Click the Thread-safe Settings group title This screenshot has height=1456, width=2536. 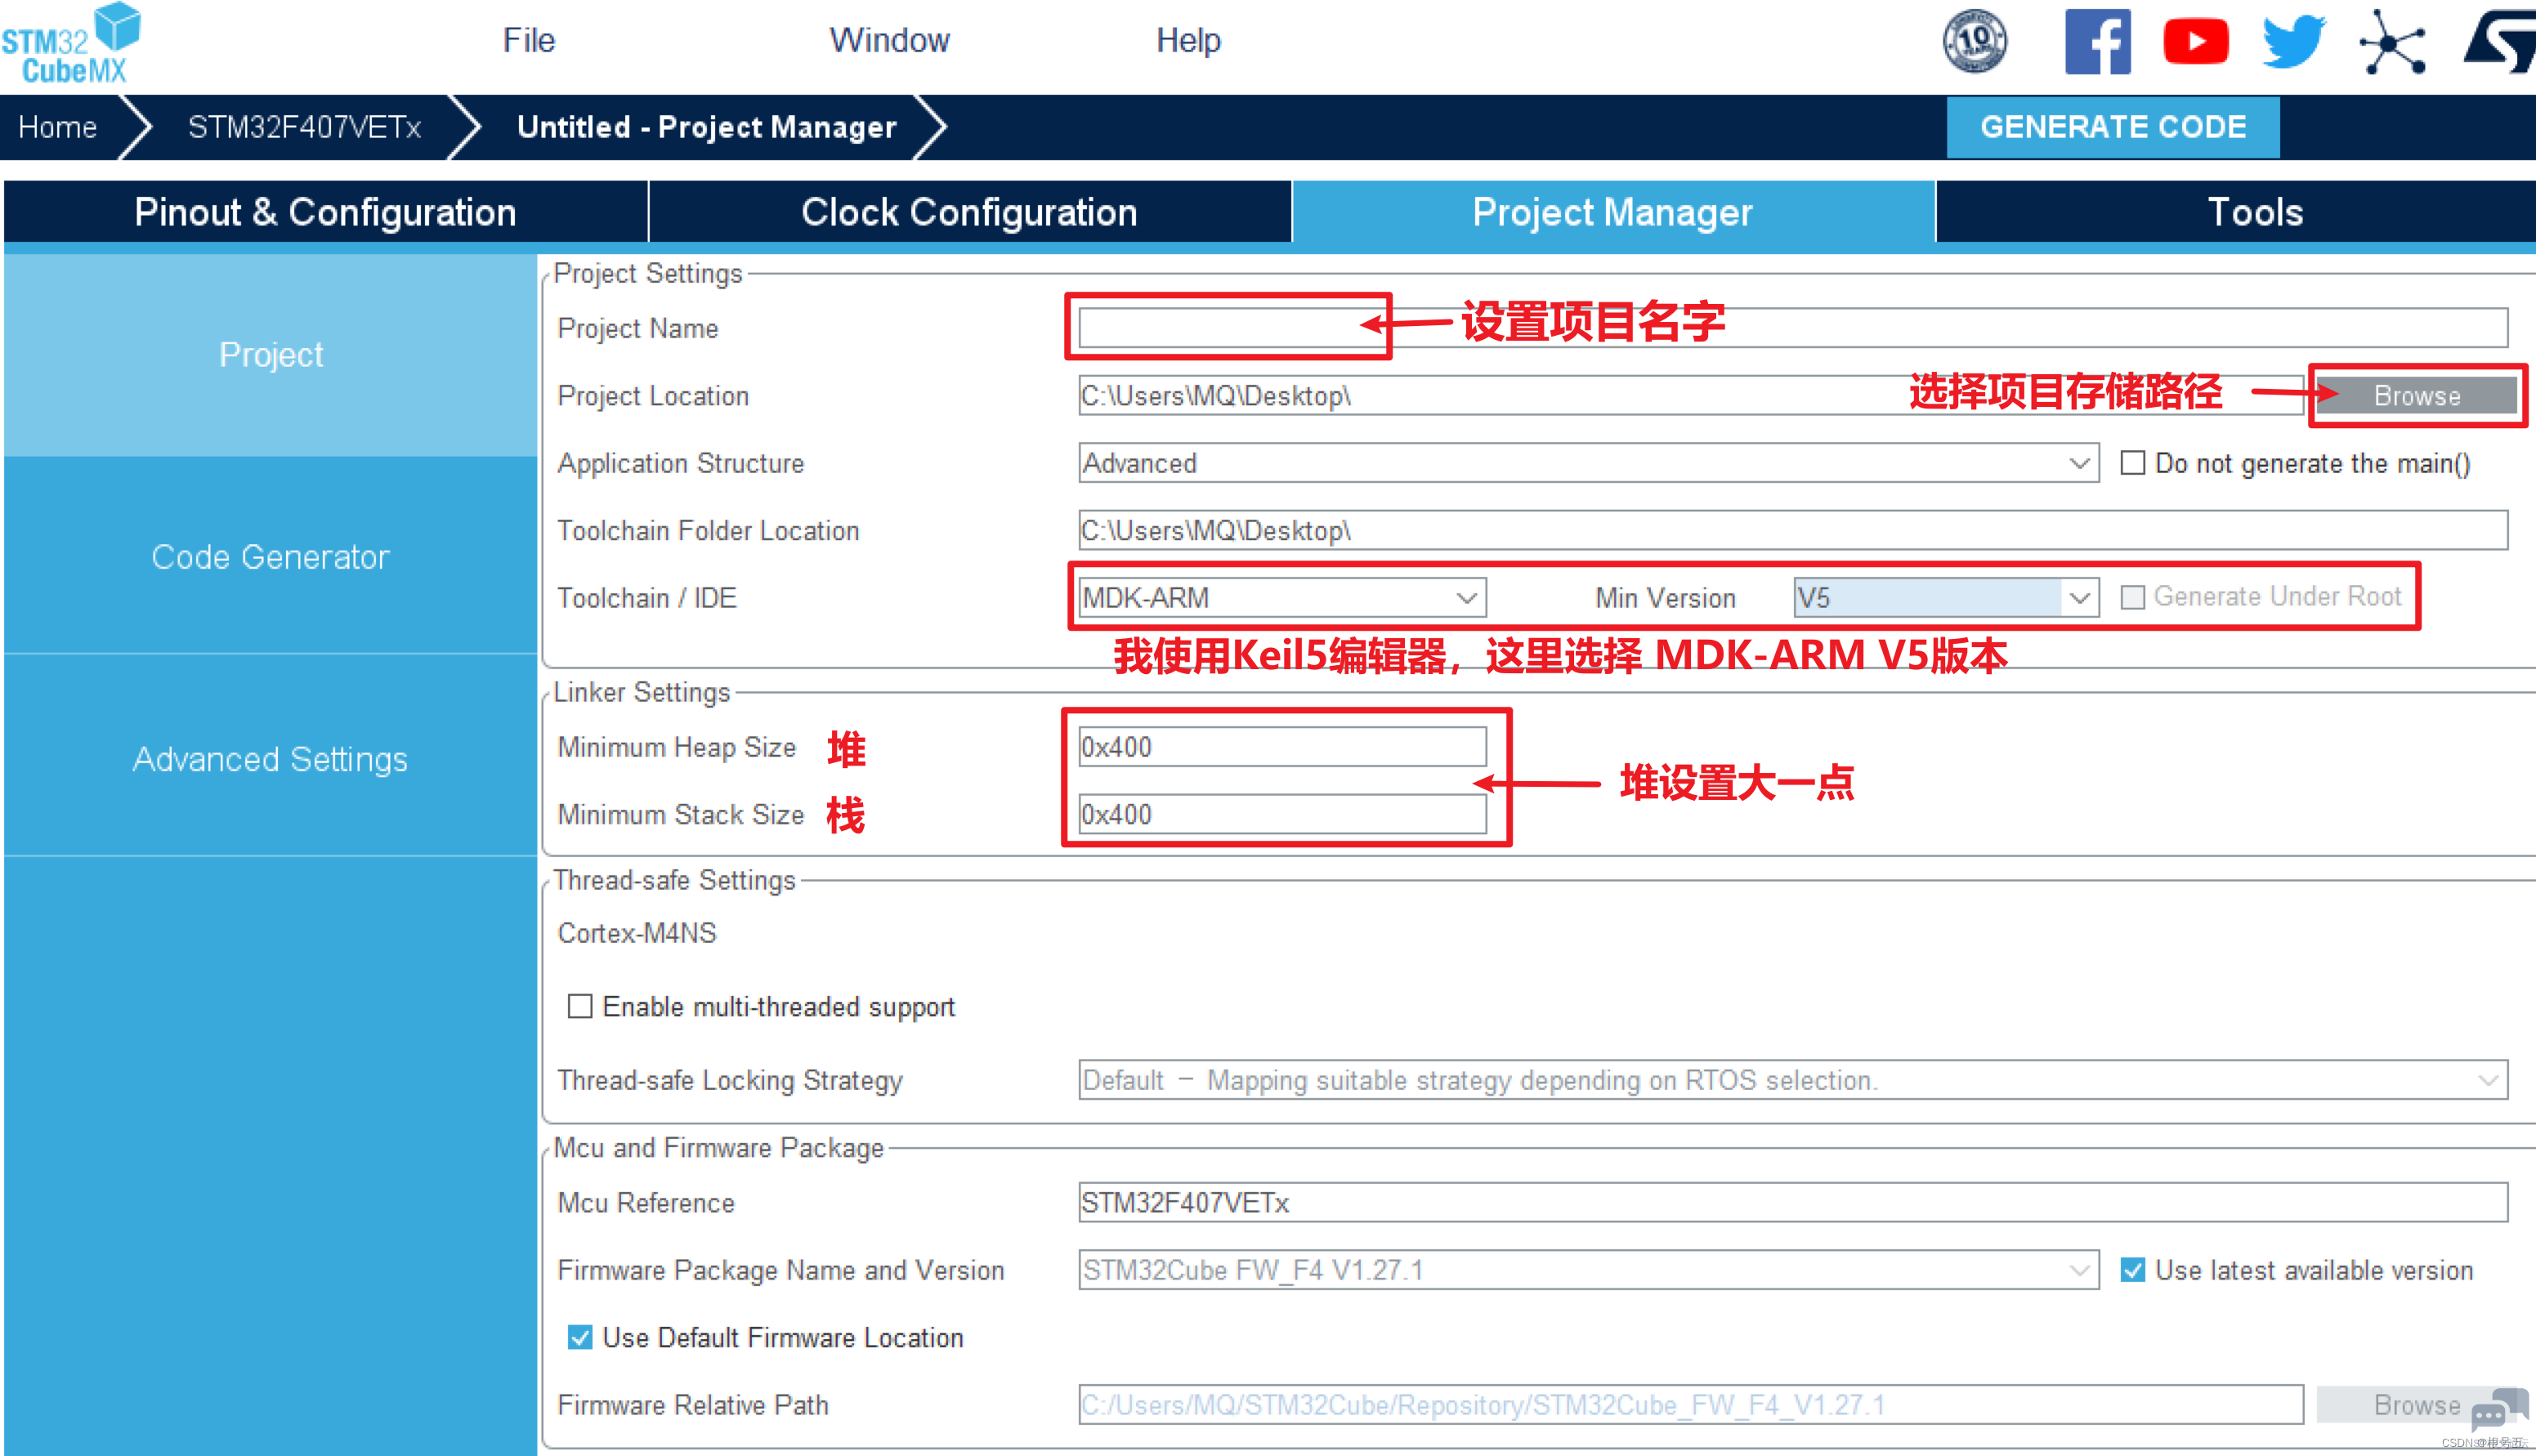[x=674, y=880]
